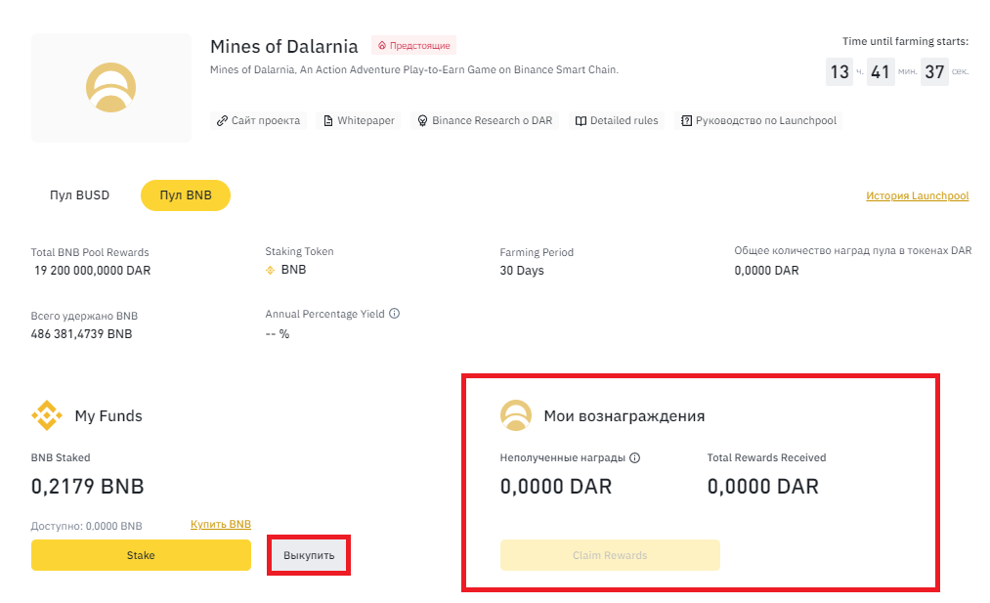Click the Annual Percentage Yield info icon
This screenshot has height=603, width=990.
395,313
